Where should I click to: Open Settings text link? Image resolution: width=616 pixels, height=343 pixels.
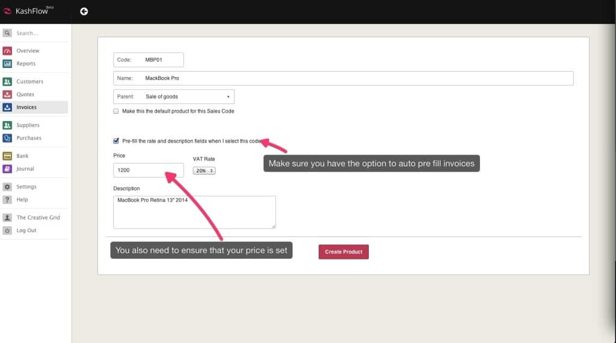coord(26,187)
